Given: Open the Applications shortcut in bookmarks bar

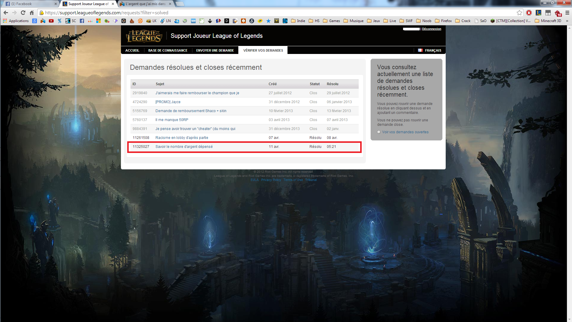Looking at the screenshot, I should [16, 21].
